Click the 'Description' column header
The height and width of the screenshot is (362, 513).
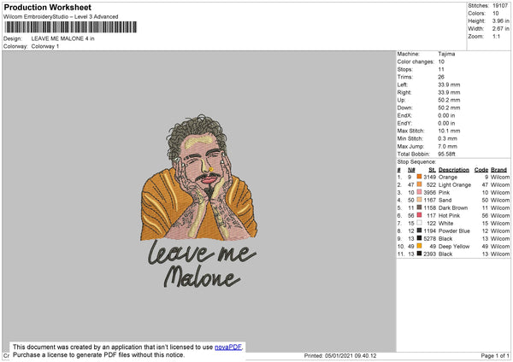click(x=454, y=170)
